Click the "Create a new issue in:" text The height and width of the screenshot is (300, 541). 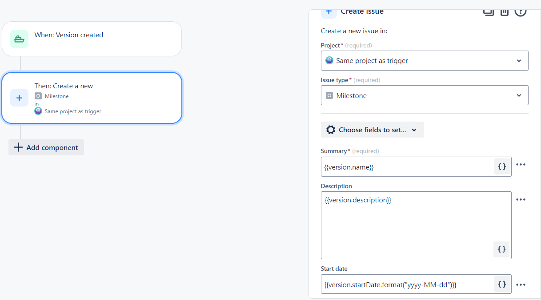[x=354, y=31]
